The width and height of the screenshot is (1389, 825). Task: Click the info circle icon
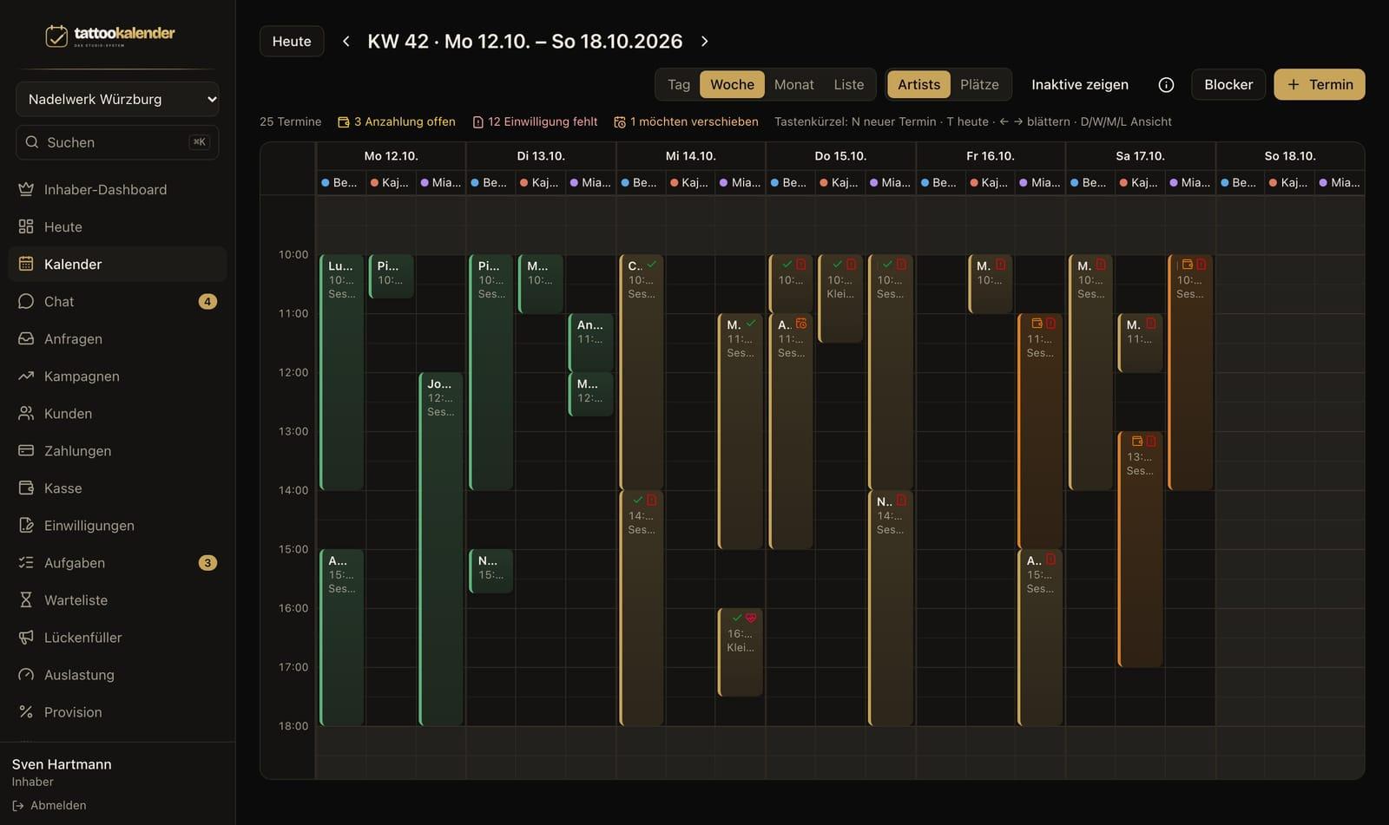point(1166,84)
